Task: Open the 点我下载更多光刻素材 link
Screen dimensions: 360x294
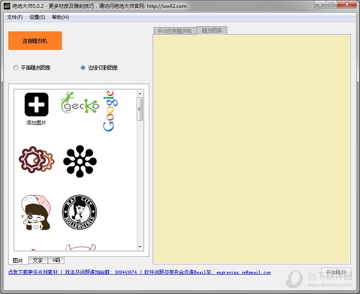Action: tap(33, 272)
